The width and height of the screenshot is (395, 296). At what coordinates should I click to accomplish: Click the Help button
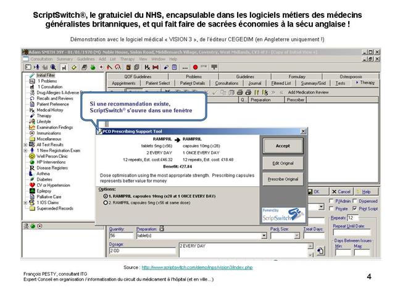[366, 192]
